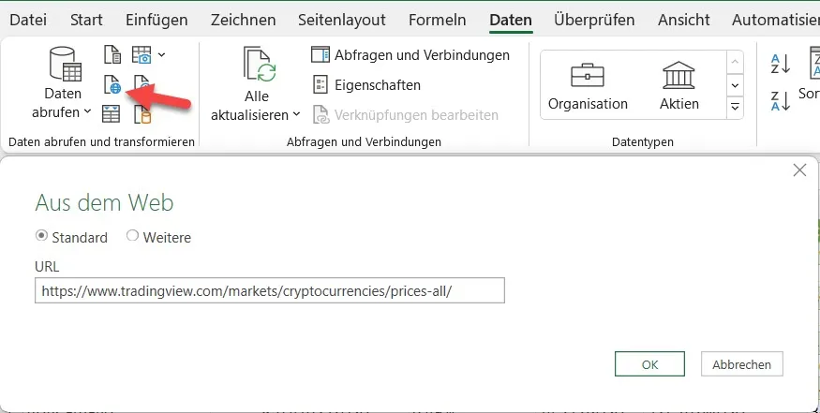The width and height of the screenshot is (820, 413).
Task: Click the From Text/CSV document icon
Action: [x=112, y=54]
